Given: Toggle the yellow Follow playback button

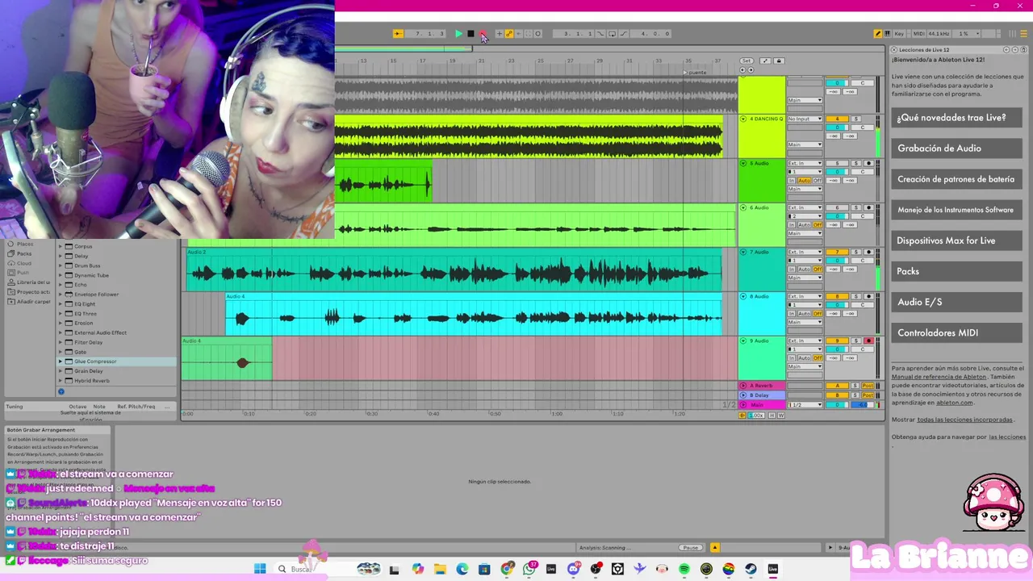Looking at the screenshot, I should 398,34.
